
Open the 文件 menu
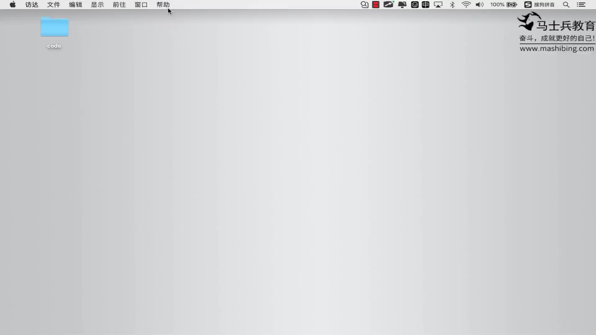[x=53, y=5]
